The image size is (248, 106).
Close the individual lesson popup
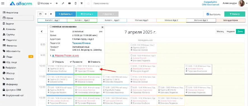point(102,27)
